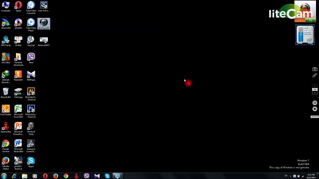
Task: Select the Total Video Player desktop icon
Action: (x=31, y=25)
